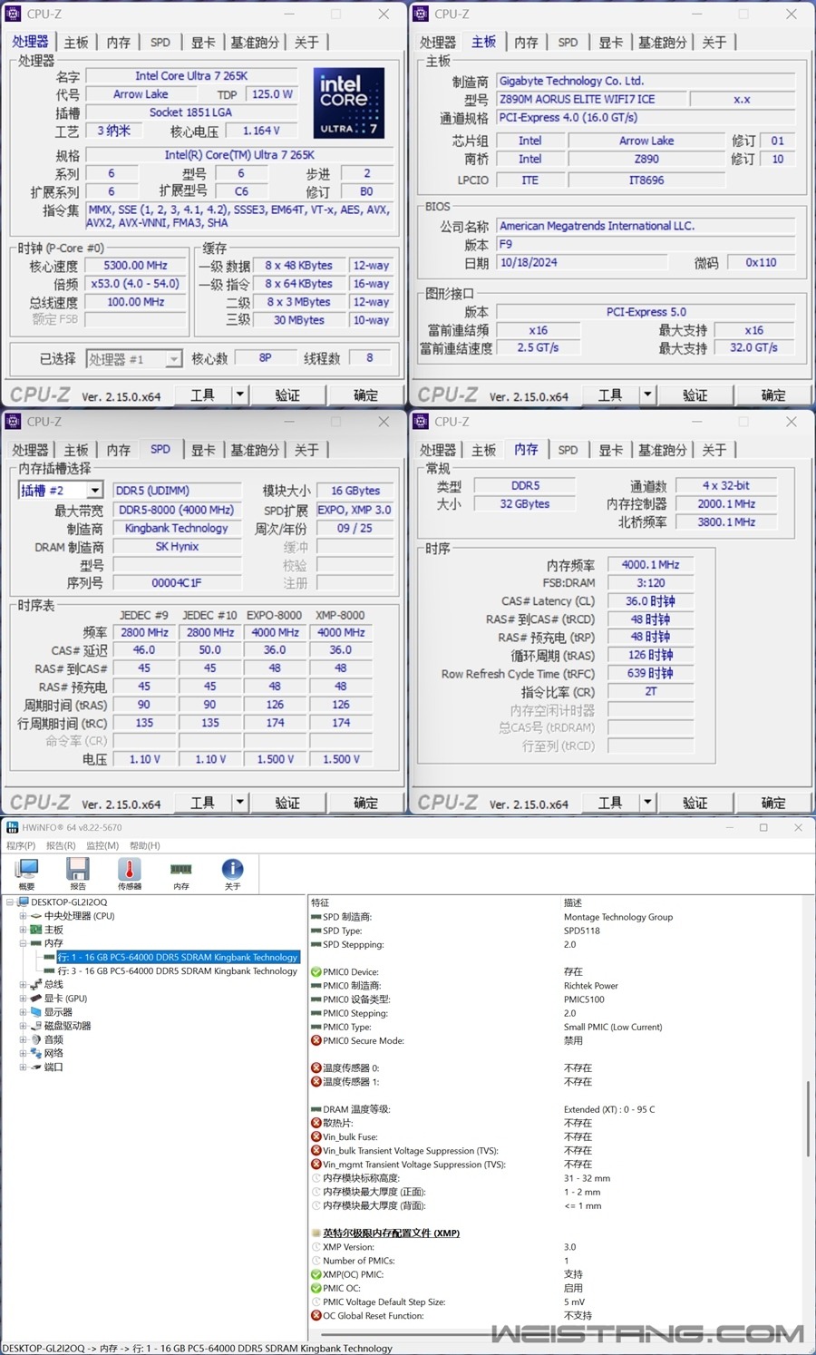Click CPU-Z app icon in mainboard window title
Screen dimensions: 816x1355
tap(421, 14)
